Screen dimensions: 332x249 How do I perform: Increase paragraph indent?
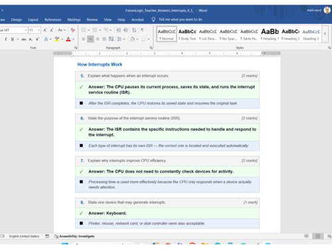click(x=125, y=30)
